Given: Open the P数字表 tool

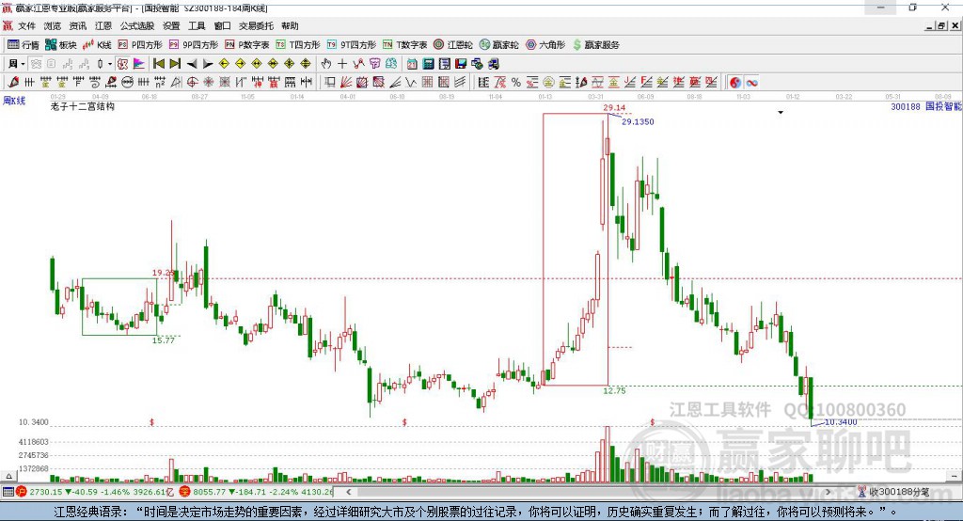Looking at the screenshot, I should (247, 45).
